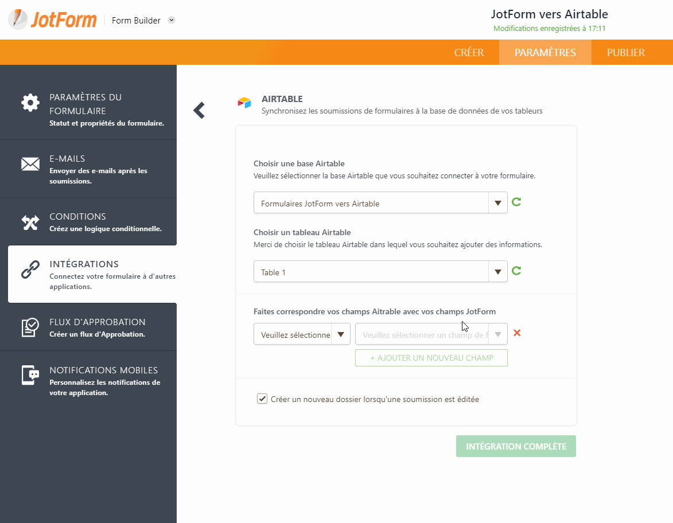Viewport: 673px width, 523px height.
Task: Click the Notifications mobiles phone icon
Action: pos(30,375)
